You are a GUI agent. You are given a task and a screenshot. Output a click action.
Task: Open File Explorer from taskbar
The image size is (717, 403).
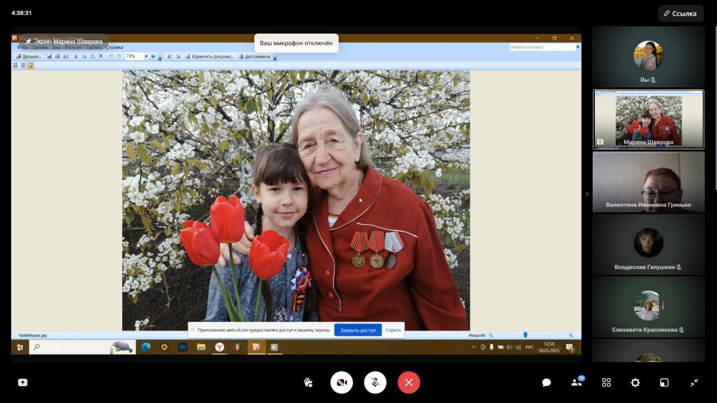[201, 347]
